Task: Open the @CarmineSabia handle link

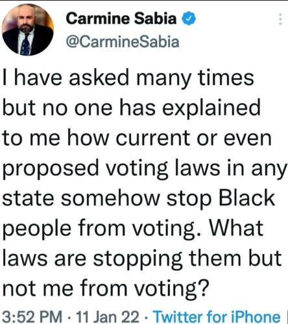Action: tap(123, 41)
